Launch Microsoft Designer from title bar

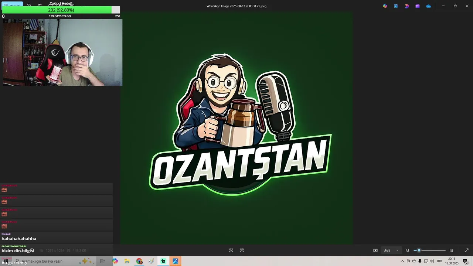[407, 6]
